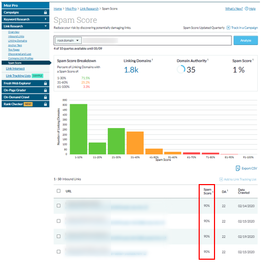
Task: Open the Campaigns section
Action: (x=25, y=12)
